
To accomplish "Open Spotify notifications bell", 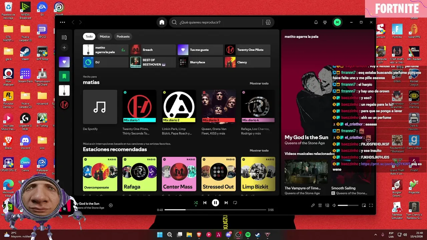I will 316,22.
